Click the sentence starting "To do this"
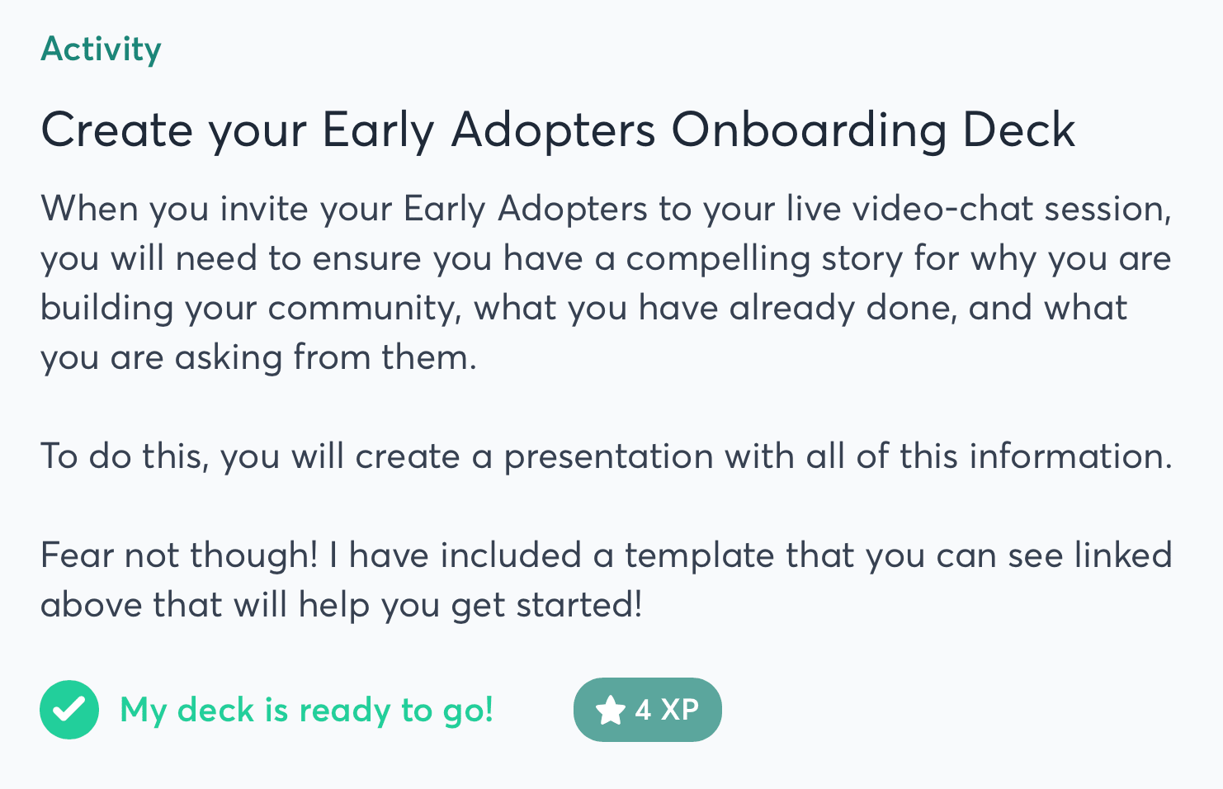 606,456
